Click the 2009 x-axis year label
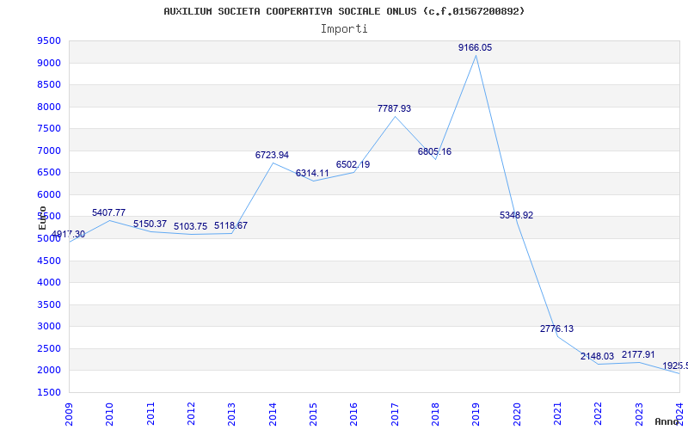 coord(69,415)
